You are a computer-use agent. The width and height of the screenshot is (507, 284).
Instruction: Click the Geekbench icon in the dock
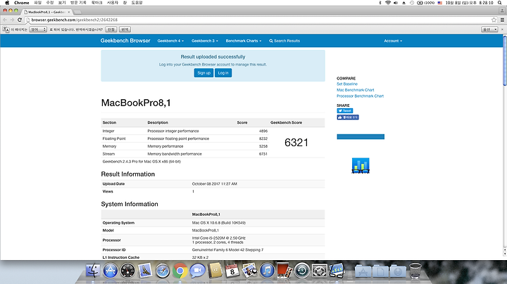click(x=337, y=271)
